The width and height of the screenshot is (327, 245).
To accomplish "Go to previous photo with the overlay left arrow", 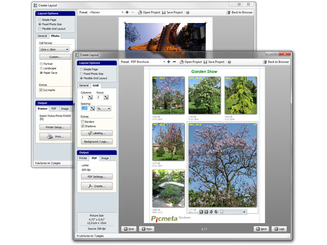I will point(201,212).
